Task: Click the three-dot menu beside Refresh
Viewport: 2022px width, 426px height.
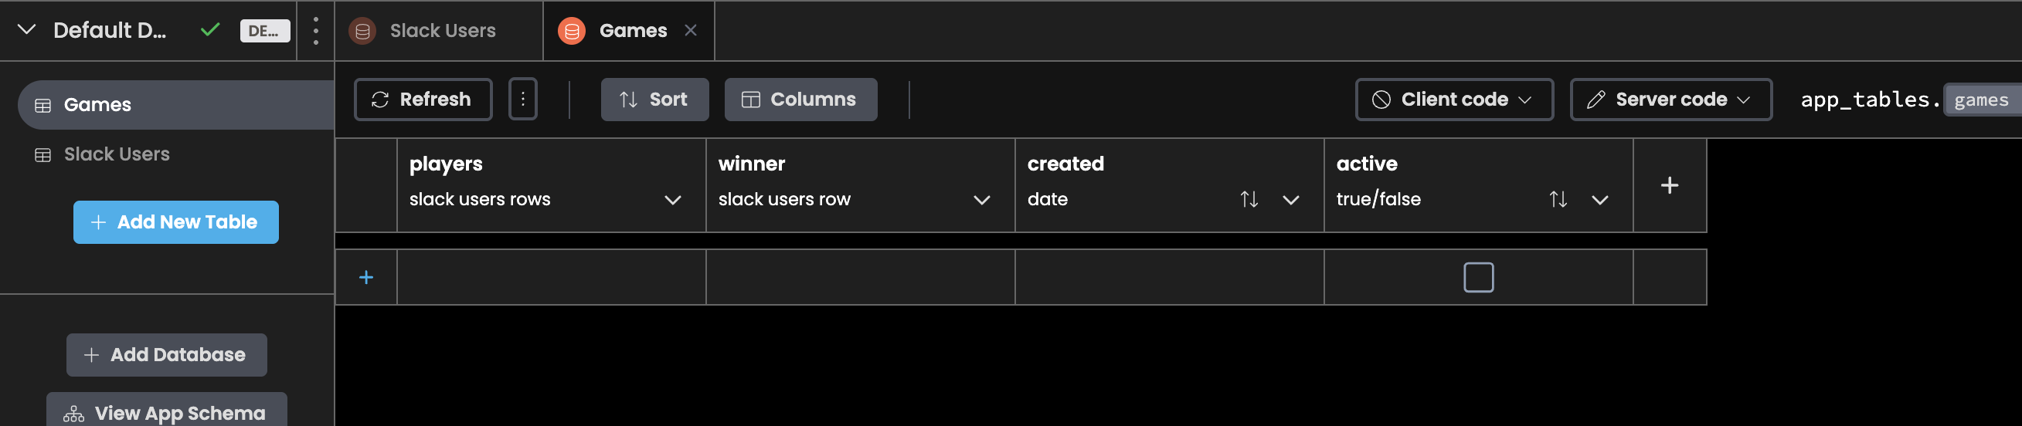Action: (523, 100)
